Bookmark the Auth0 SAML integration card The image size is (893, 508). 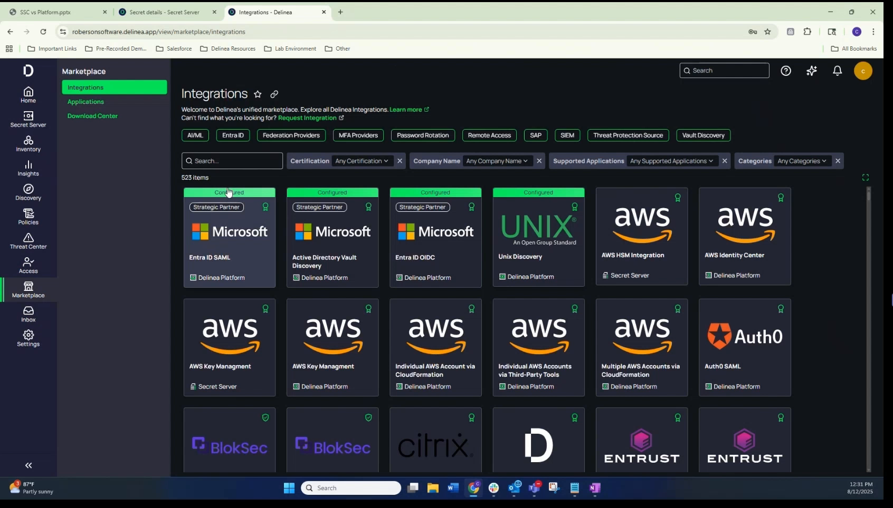(x=781, y=309)
